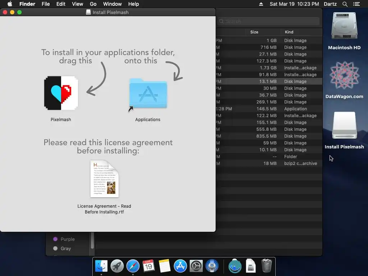Select the Folder row with no size
This screenshot has height=276, width=368.
pyautogui.click(x=269, y=156)
